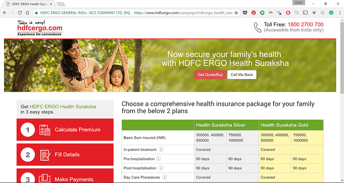
Task: Click the Pinterest extension icon
Action: [254, 13]
